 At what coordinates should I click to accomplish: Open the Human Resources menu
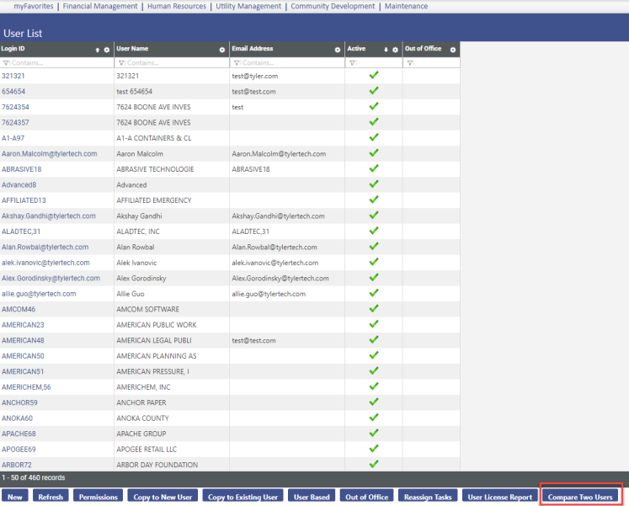(x=177, y=6)
